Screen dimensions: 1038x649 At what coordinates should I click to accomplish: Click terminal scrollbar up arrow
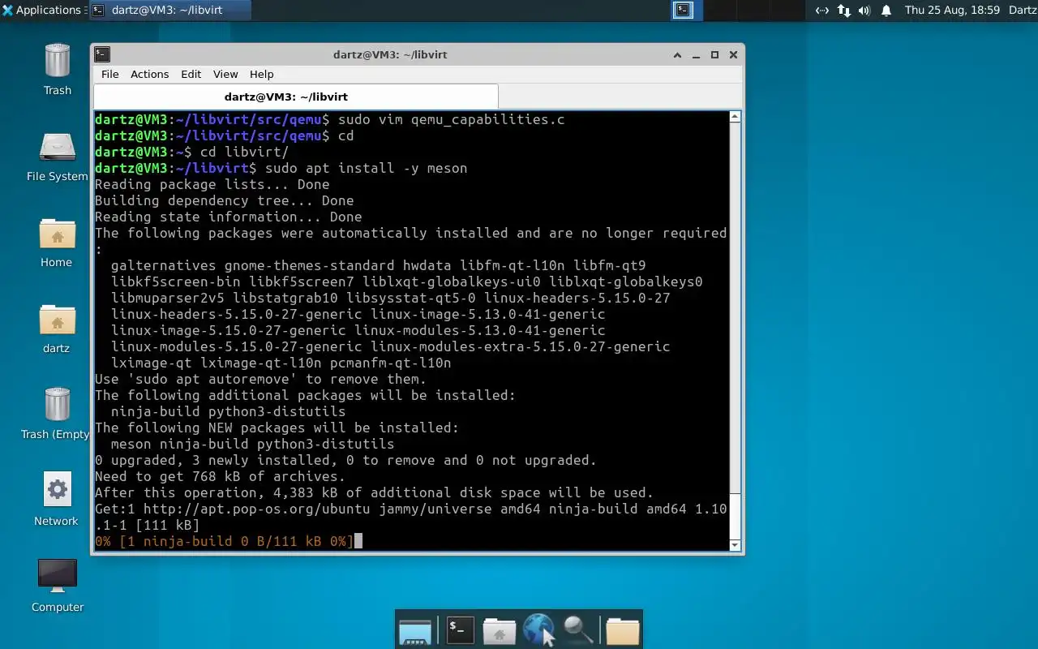tap(735, 117)
